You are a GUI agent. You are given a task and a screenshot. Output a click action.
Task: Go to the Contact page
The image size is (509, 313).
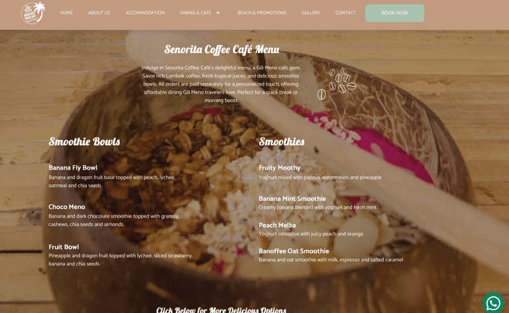click(x=345, y=13)
